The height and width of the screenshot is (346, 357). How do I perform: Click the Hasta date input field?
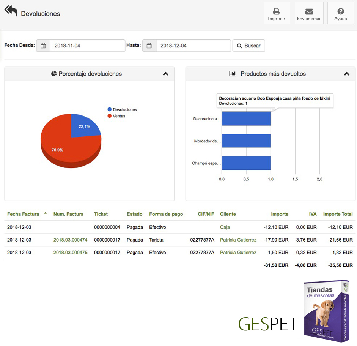193,46
